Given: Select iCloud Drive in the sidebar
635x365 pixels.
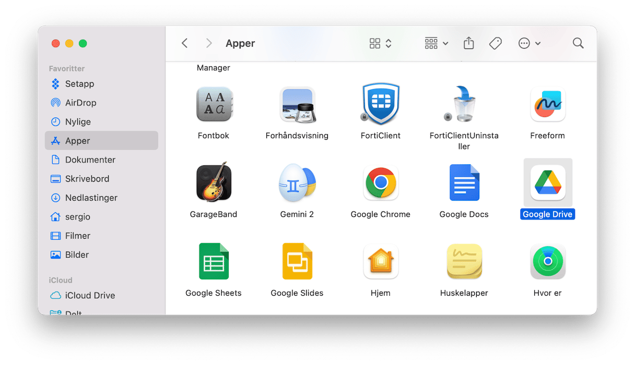Looking at the screenshot, I should (90, 295).
